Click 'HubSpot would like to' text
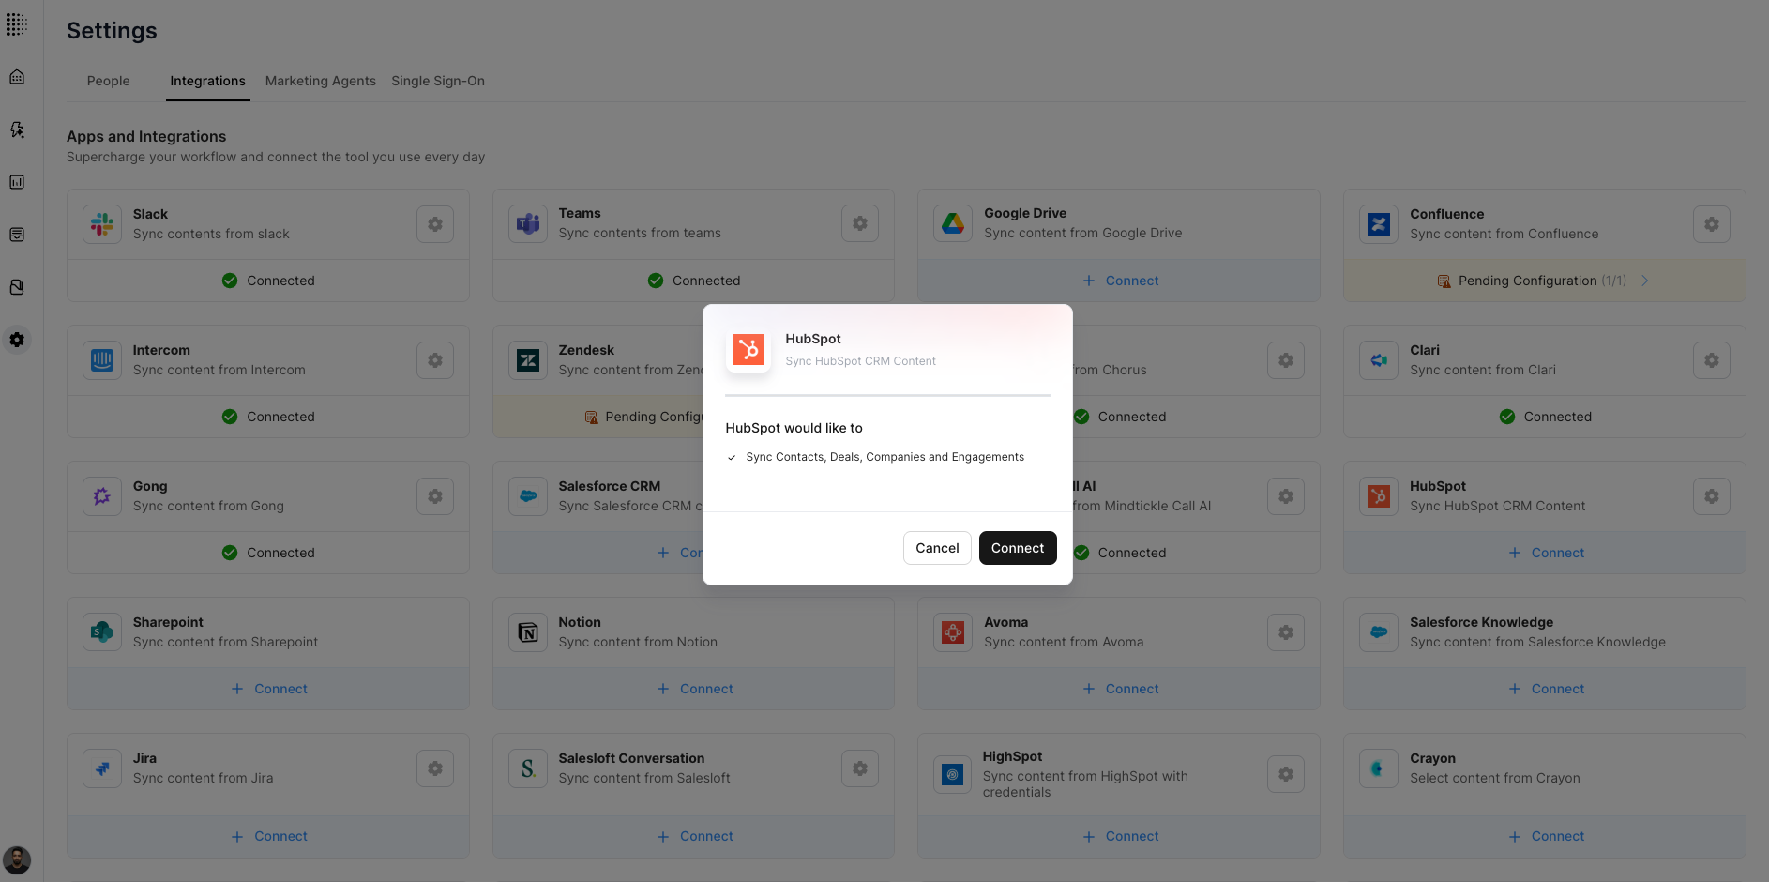 [794, 428]
